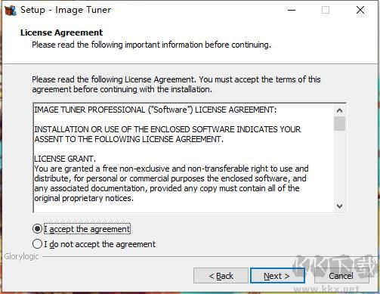Click the license text scroll down arrow

(x=339, y=206)
